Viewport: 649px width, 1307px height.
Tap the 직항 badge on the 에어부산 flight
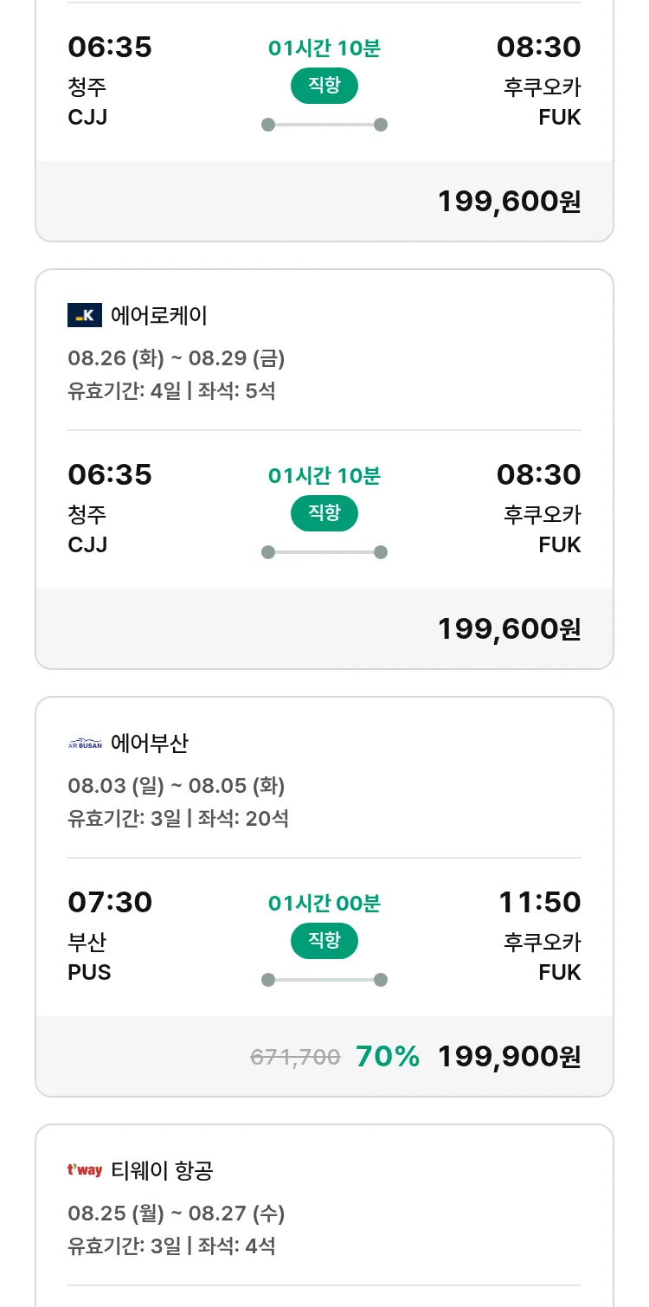324,940
